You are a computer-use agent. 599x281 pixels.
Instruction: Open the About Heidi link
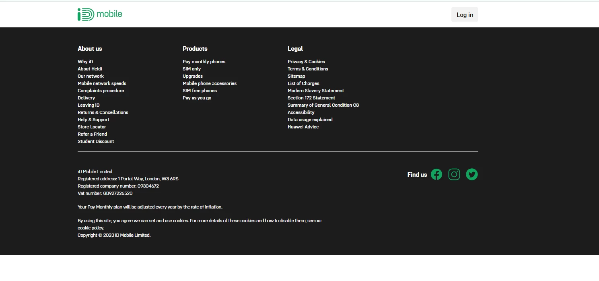point(90,69)
